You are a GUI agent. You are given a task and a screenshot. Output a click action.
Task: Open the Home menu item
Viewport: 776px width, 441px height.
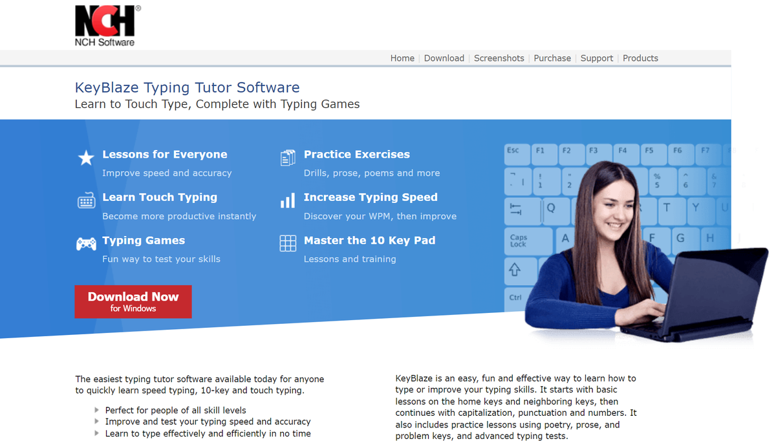click(402, 58)
